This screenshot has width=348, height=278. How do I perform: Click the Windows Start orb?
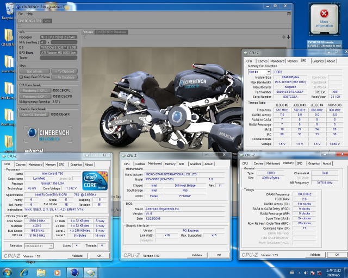coord(7,273)
